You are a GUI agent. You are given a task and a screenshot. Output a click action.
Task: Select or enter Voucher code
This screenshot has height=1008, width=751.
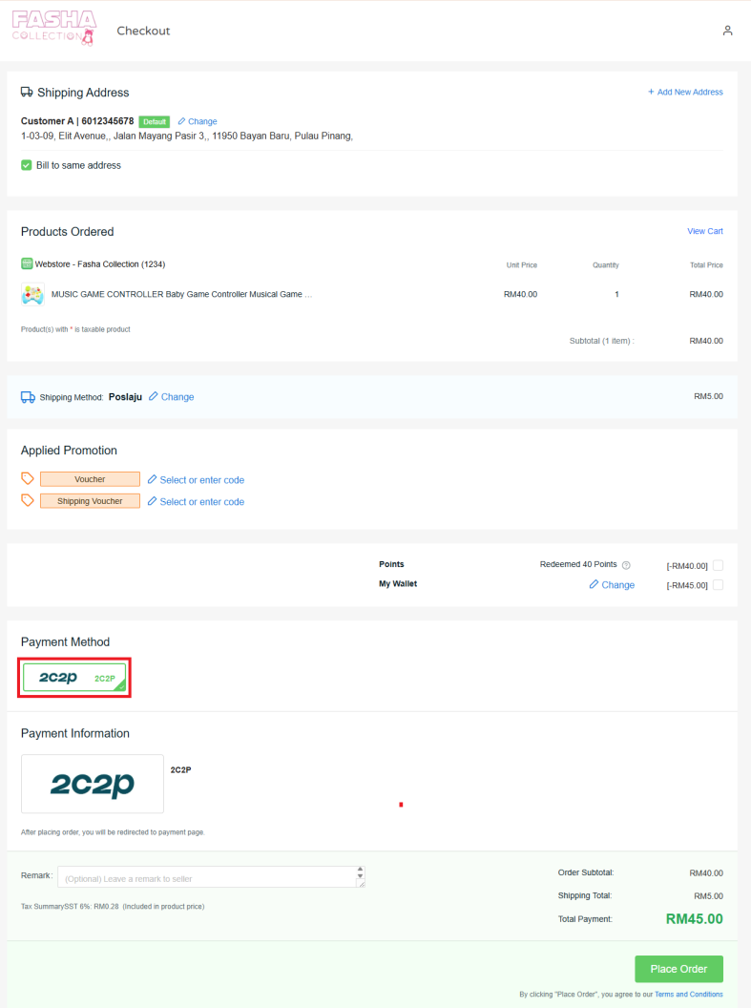point(196,479)
